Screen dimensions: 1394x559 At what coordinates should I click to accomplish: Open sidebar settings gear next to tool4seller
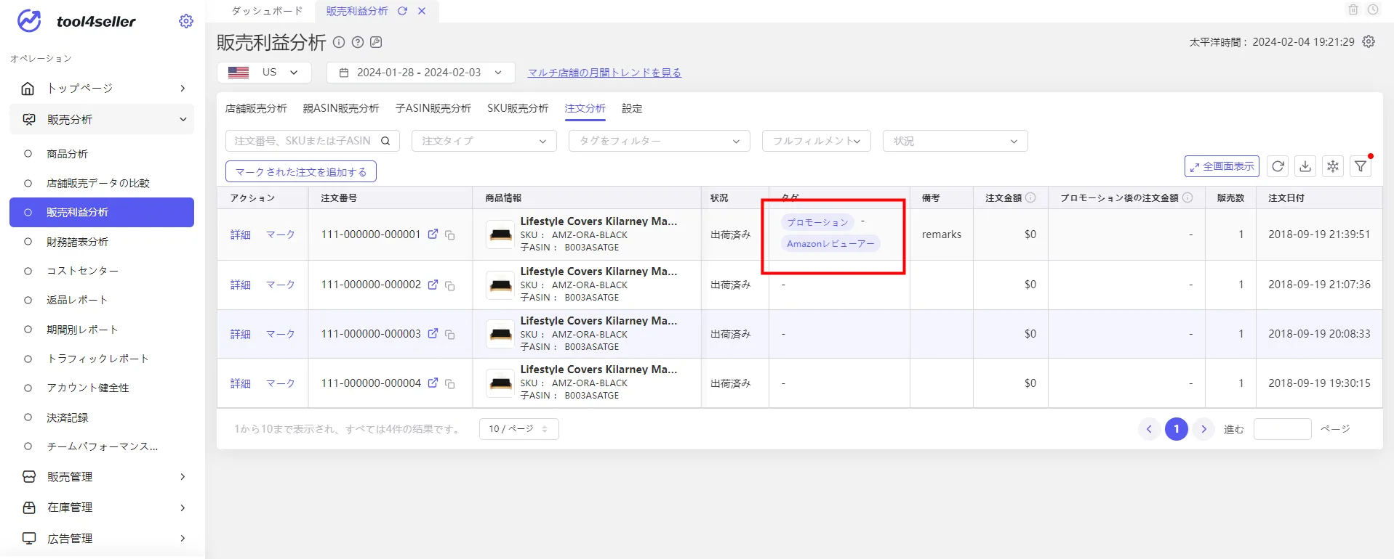[186, 21]
